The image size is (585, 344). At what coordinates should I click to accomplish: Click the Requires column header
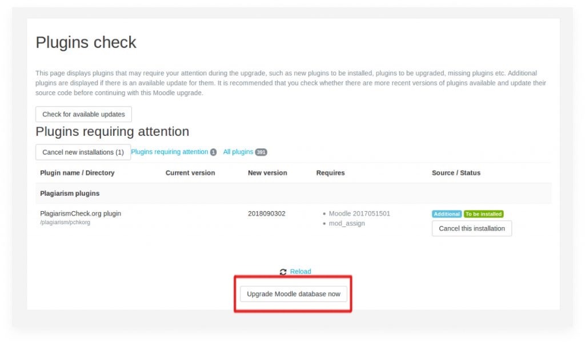pyautogui.click(x=331, y=172)
